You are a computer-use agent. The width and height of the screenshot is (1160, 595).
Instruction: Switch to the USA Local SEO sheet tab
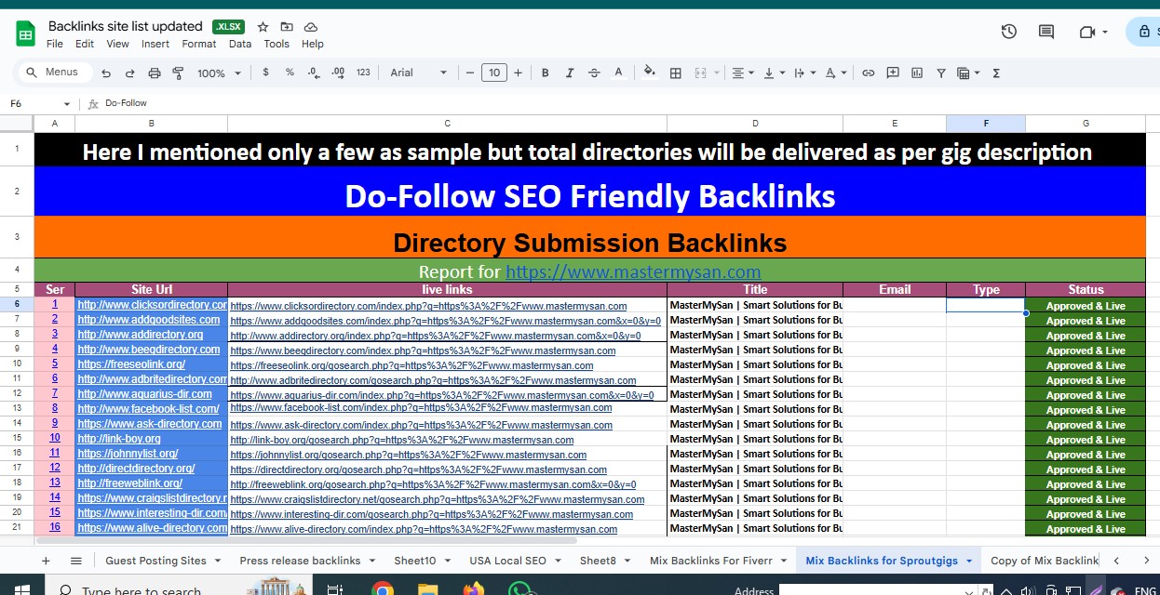coord(507,561)
